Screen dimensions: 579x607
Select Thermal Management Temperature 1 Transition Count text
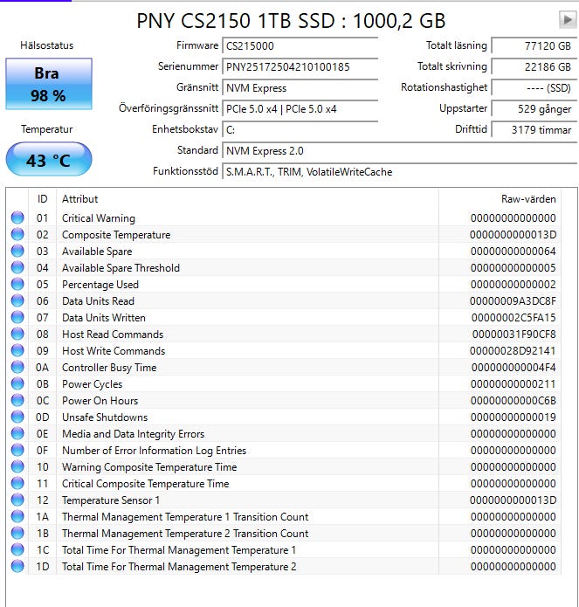point(185,517)
